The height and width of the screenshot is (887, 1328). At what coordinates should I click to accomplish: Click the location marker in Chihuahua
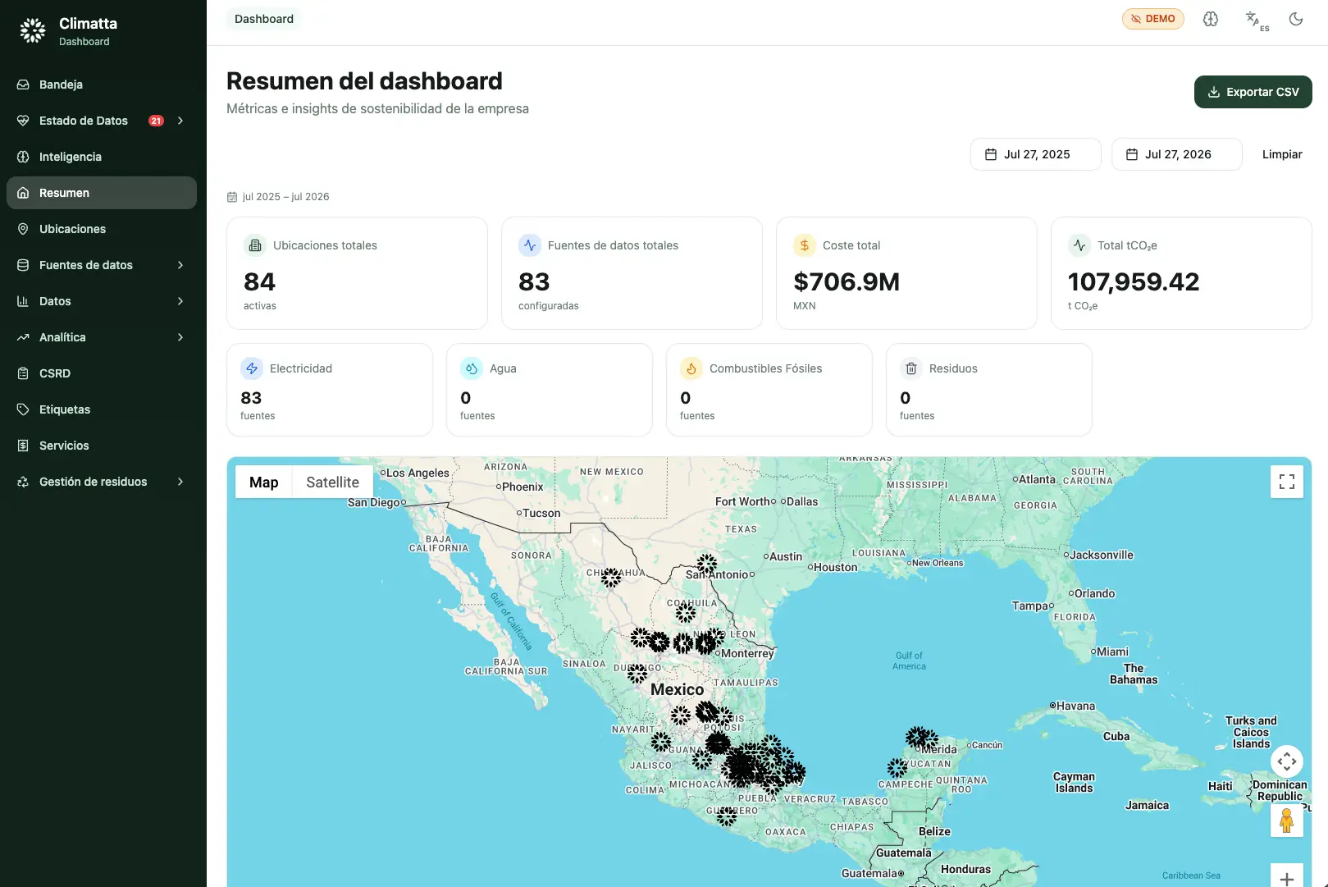(611, 578)
